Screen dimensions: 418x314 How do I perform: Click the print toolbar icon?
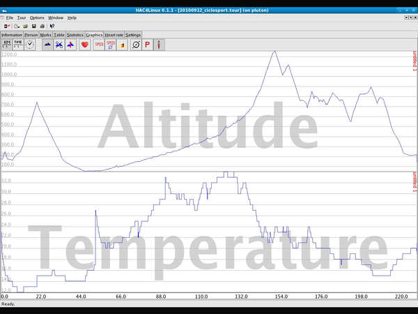click(42, 26)
